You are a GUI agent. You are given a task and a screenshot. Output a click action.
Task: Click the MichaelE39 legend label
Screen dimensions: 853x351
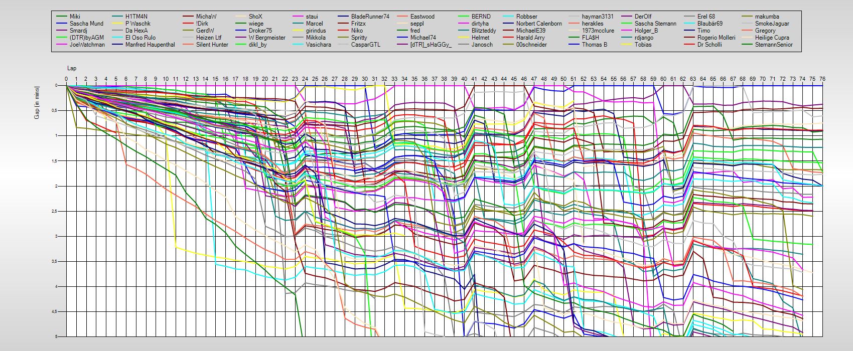click(x=531, y=31)
